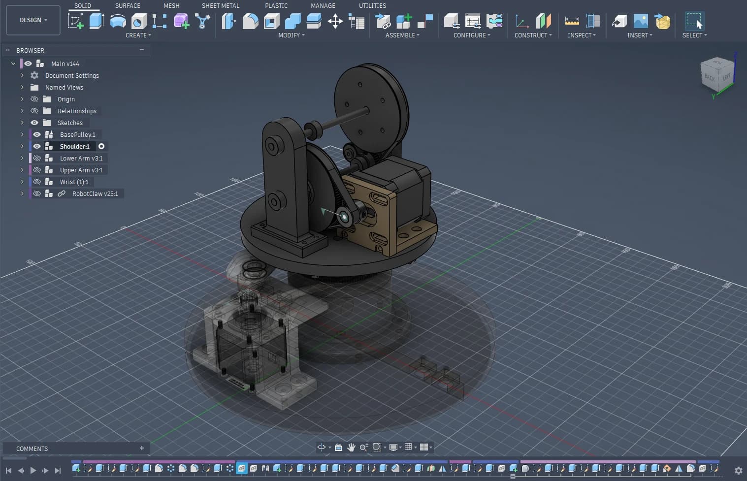Toggle visibility of Wrist (1):1

point(37,182)
